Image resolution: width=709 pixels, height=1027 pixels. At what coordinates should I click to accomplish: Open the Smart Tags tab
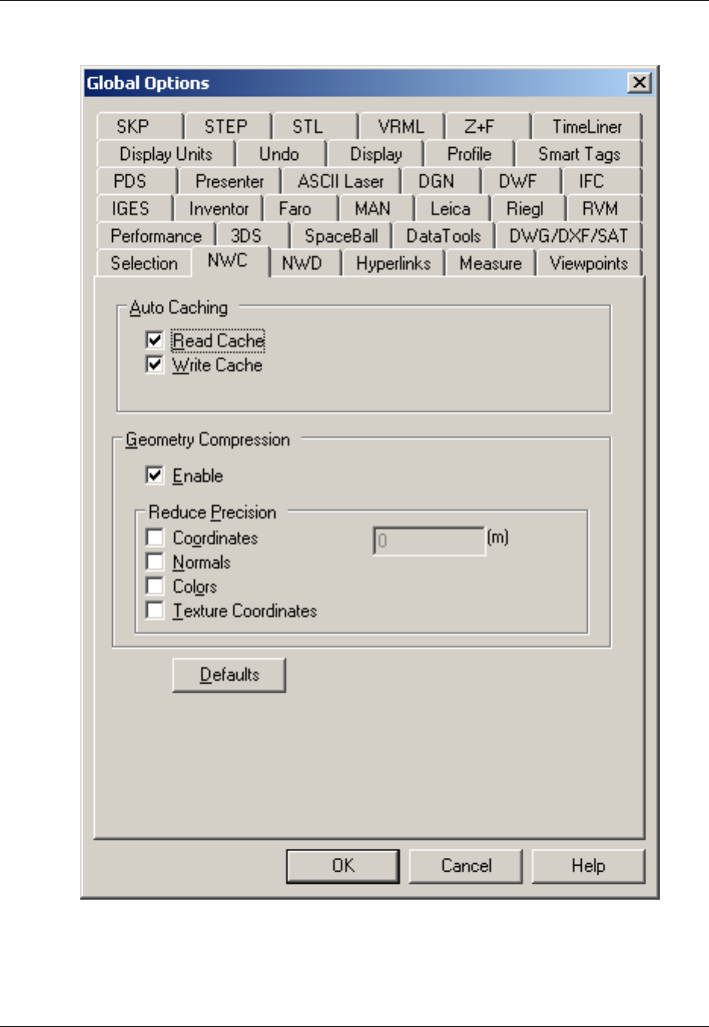[x=579, y=154]
